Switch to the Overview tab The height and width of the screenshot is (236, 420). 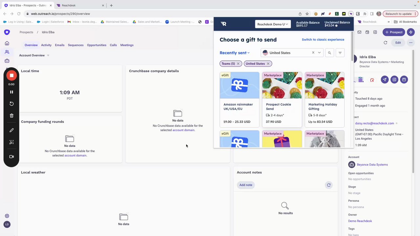click(x=31, y=45)
